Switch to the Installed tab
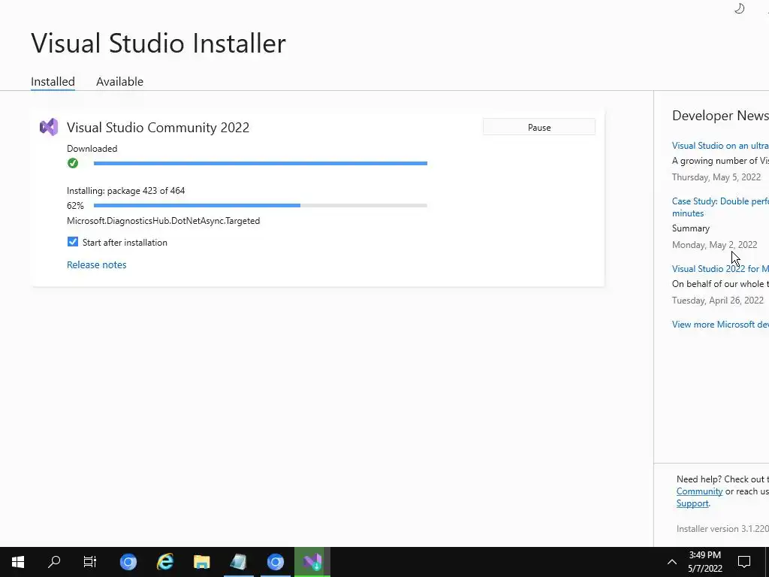The height and width of the screenshot is (577, 769). click(x=53, y=81)
